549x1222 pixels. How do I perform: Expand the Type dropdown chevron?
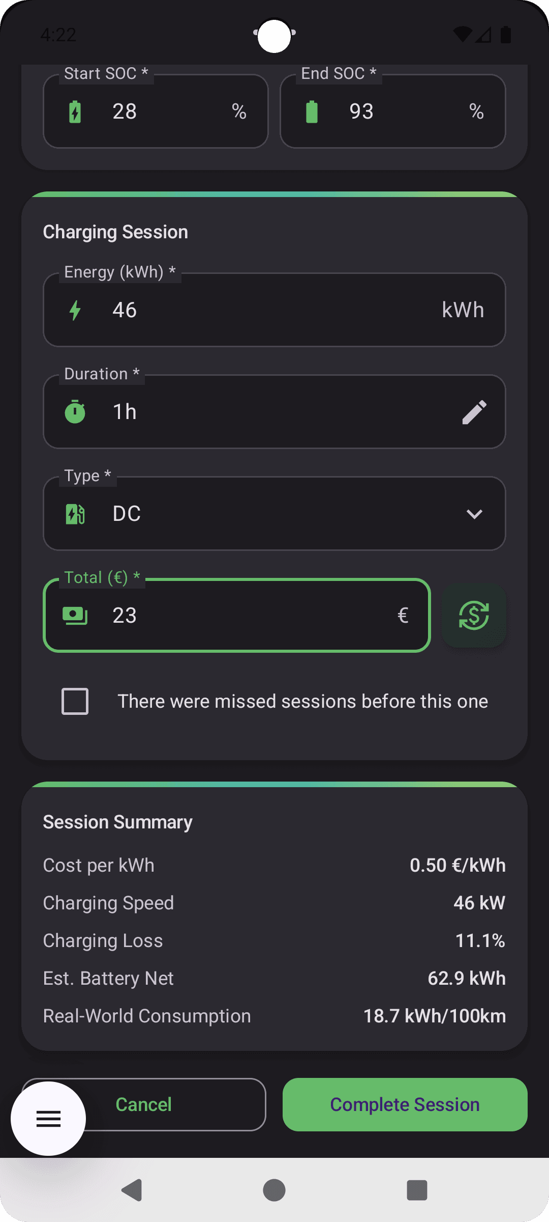tap(474, 514)
